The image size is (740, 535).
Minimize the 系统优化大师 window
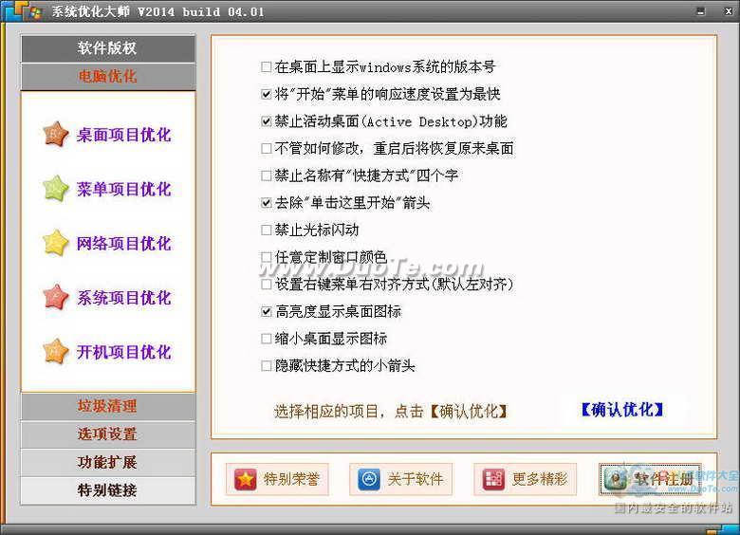pos(701,11)
